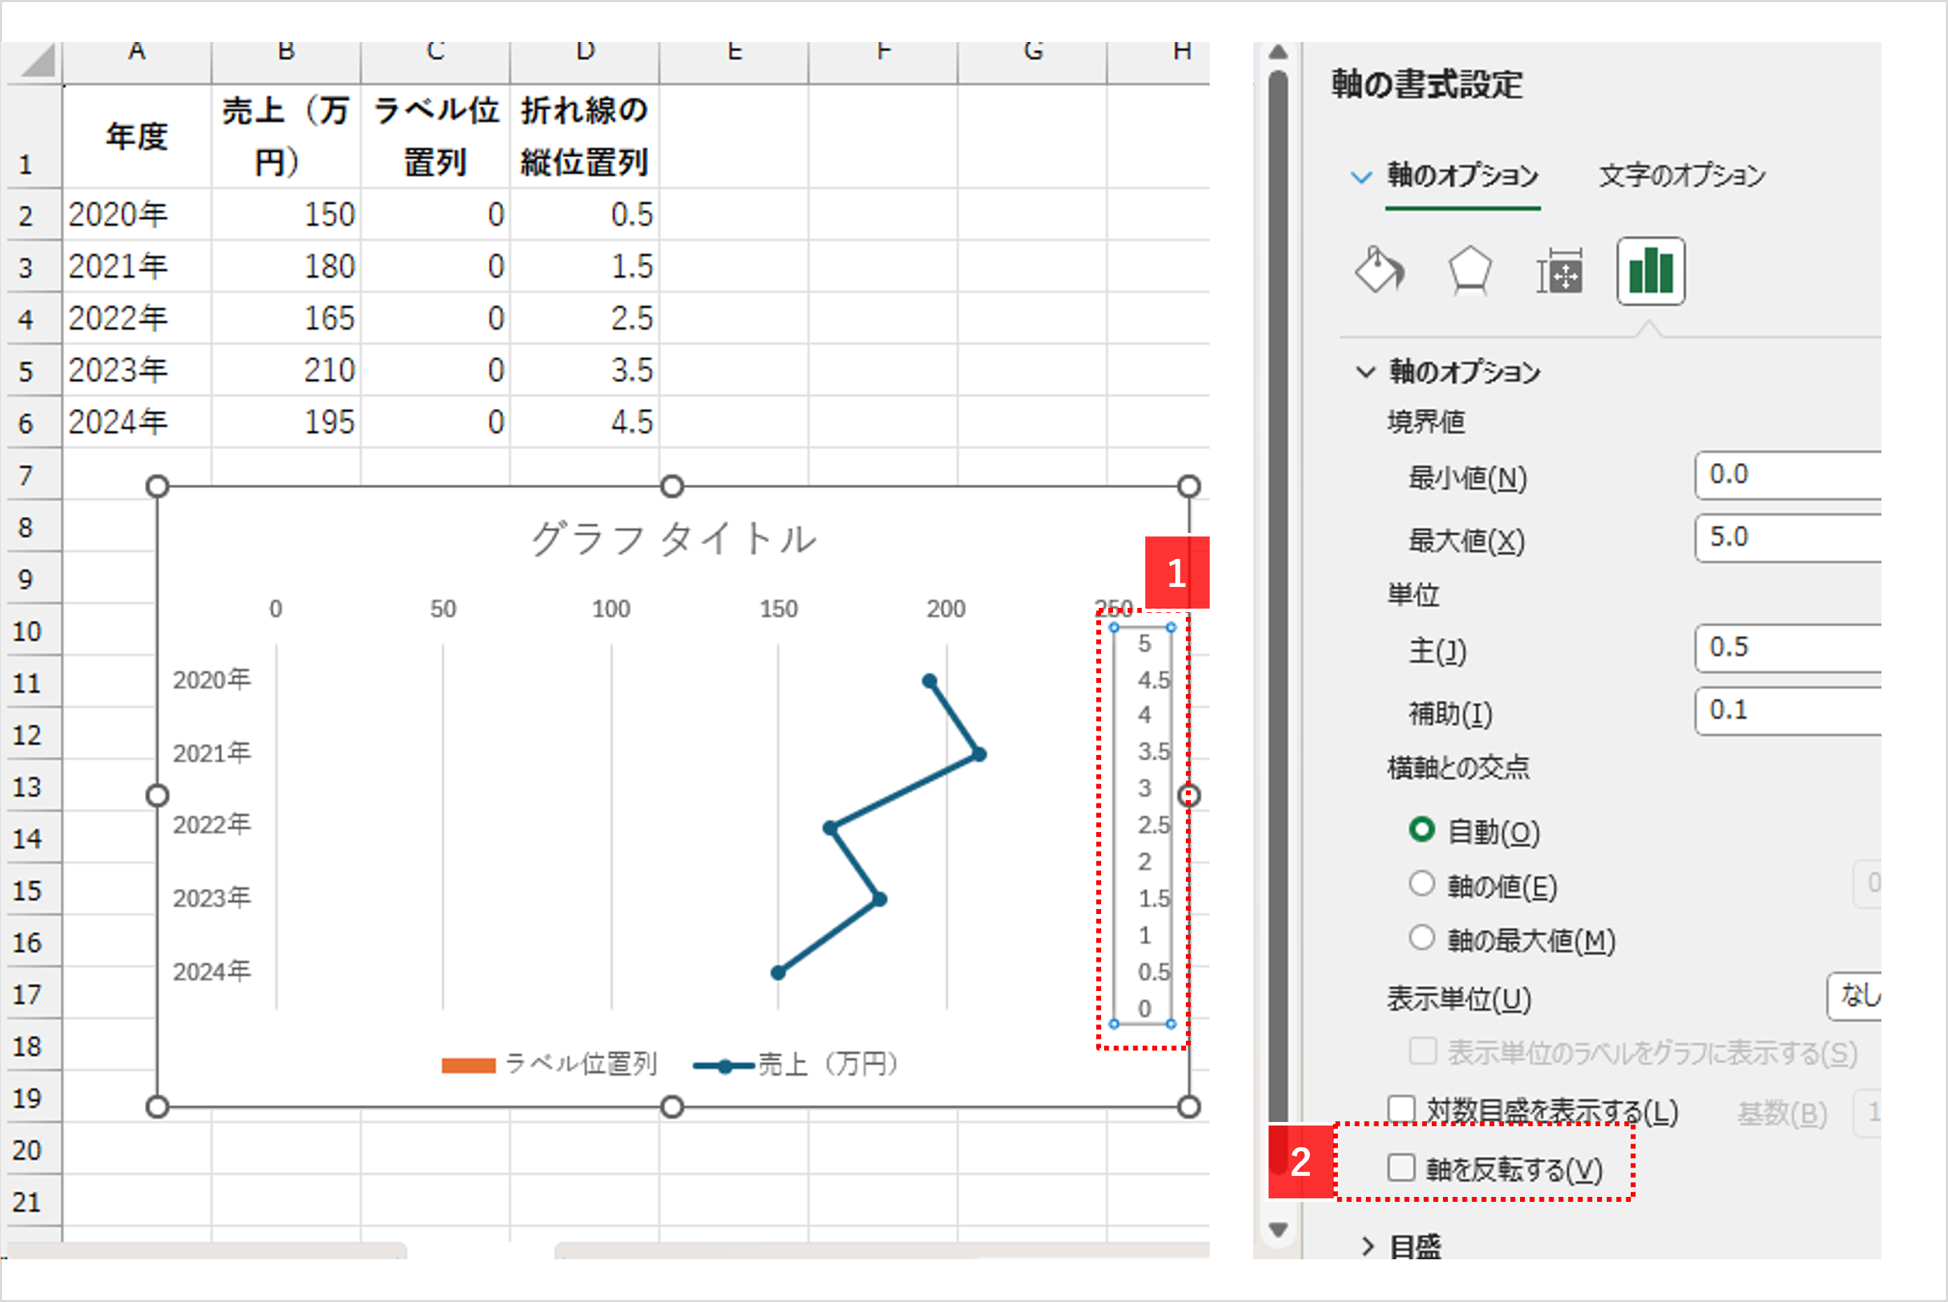Switch to the 文字のオプション tab
This screenshot has height=1302, width=1948.
tap(1681, 175)
